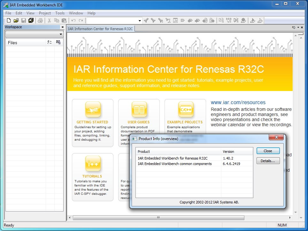
Task: Click the Navigate Forward toolbar icon
Action: pyautogui.click(x=212, y=20)
